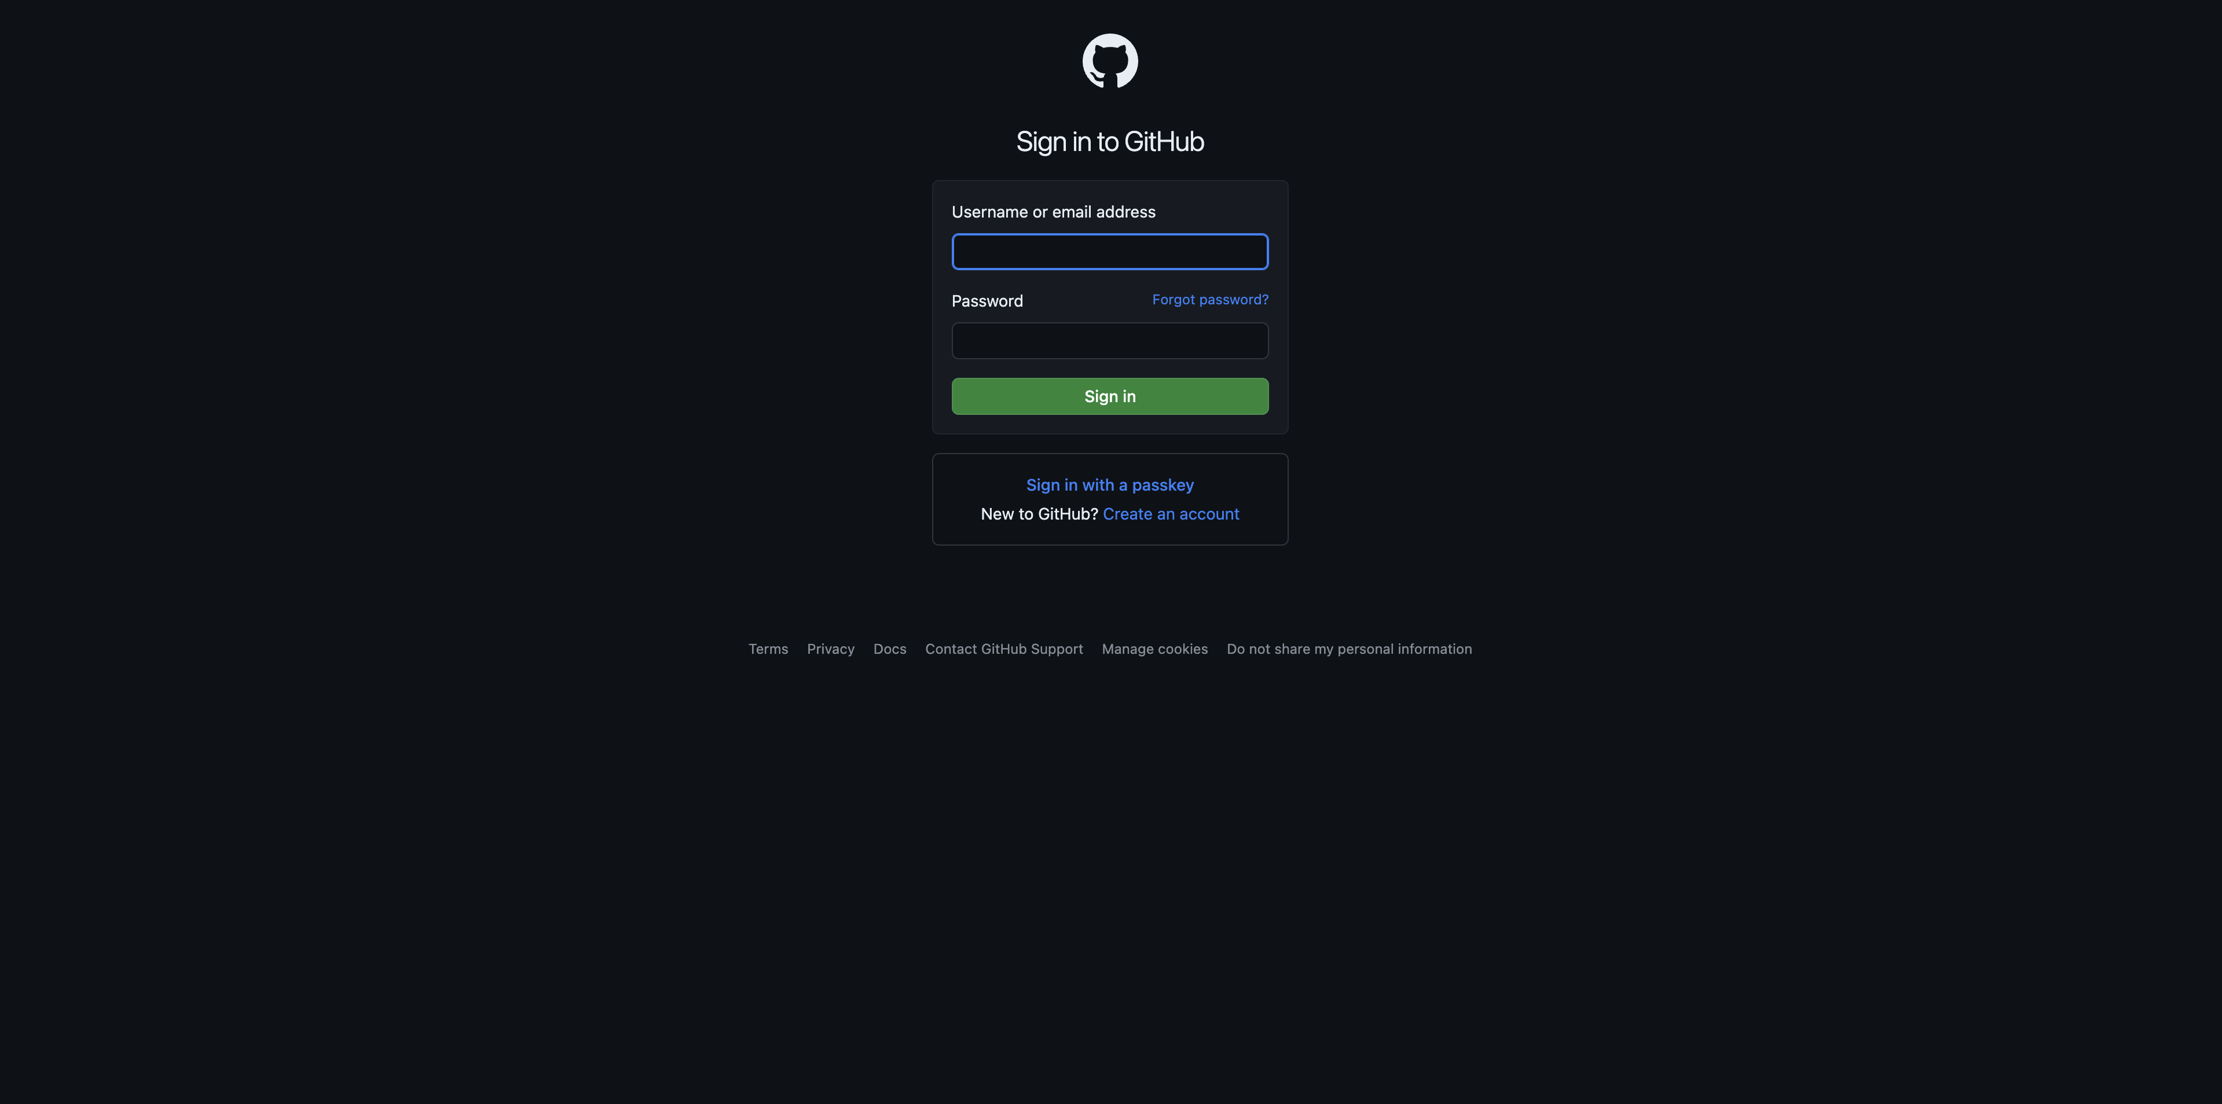The image size is (2222, 1104).
Task: Click the green Sign in button
Action: pyautogui.click(x=1110, y=396)
